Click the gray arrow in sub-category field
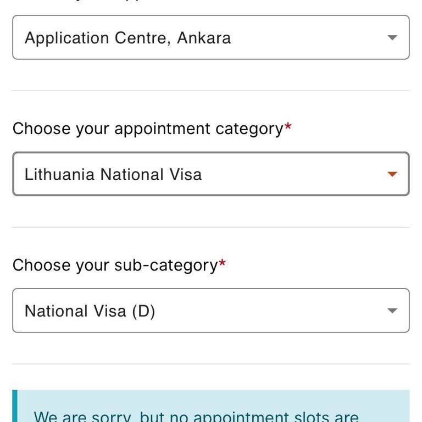The height and width of the screenshot is (422, 422). pyautogui.click(x=392, y=311)
